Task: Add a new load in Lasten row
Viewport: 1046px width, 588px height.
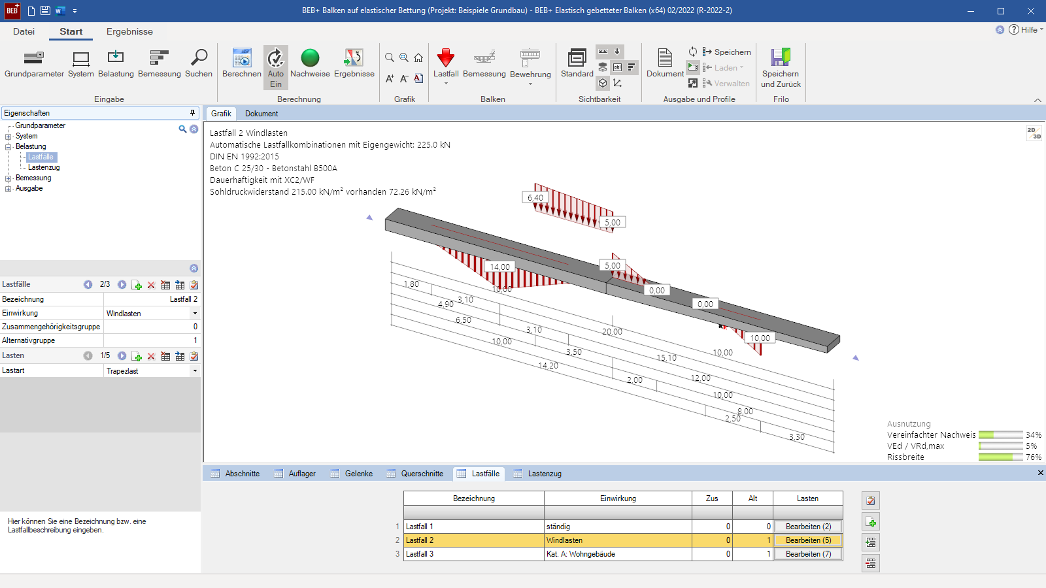Action: [137, 356]
